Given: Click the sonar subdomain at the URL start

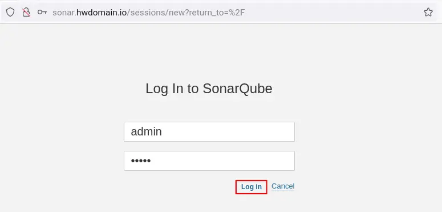Looking at the screenshot, I should [63, 13].
